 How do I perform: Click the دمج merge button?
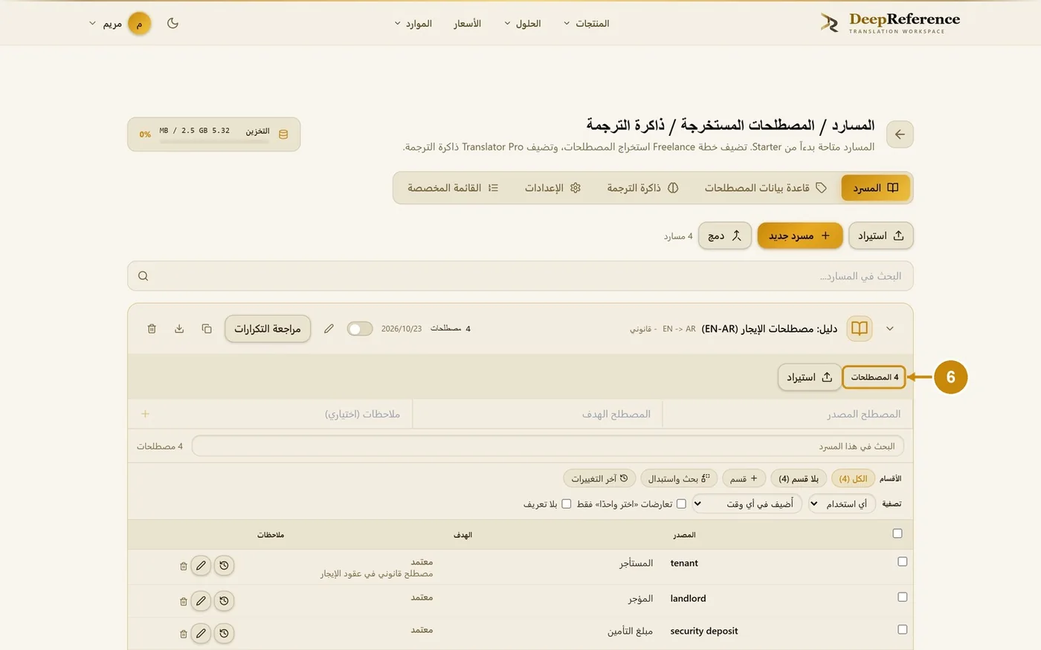(x=725, y=235)
